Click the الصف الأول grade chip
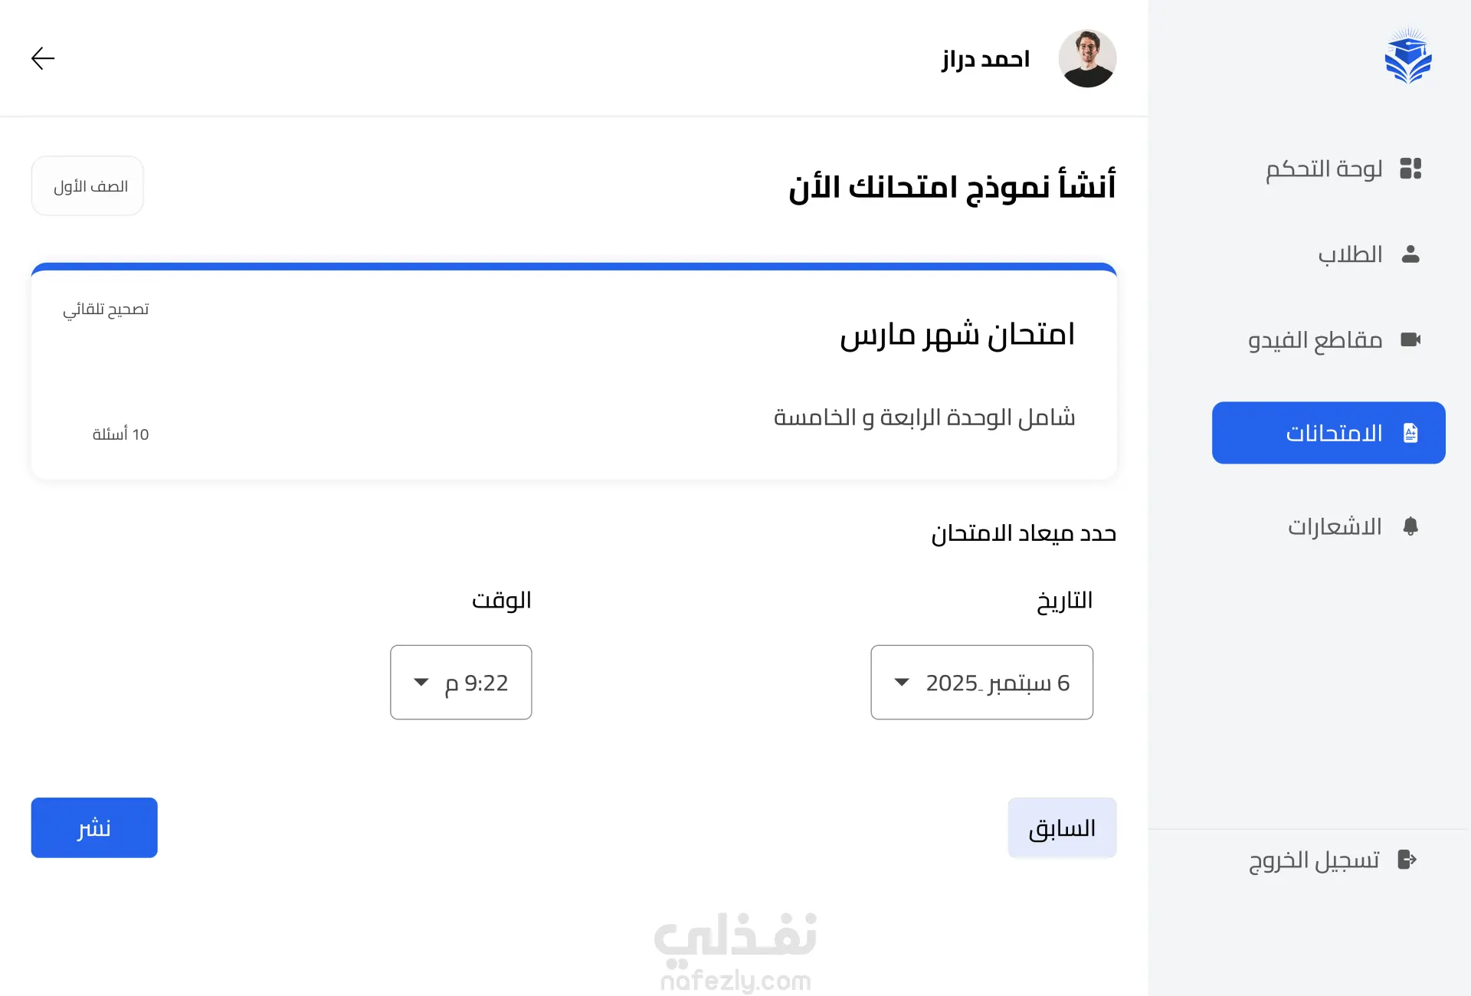Image resolution: width=1471 pixels, height=996 pixels. (x=87, y=186)
